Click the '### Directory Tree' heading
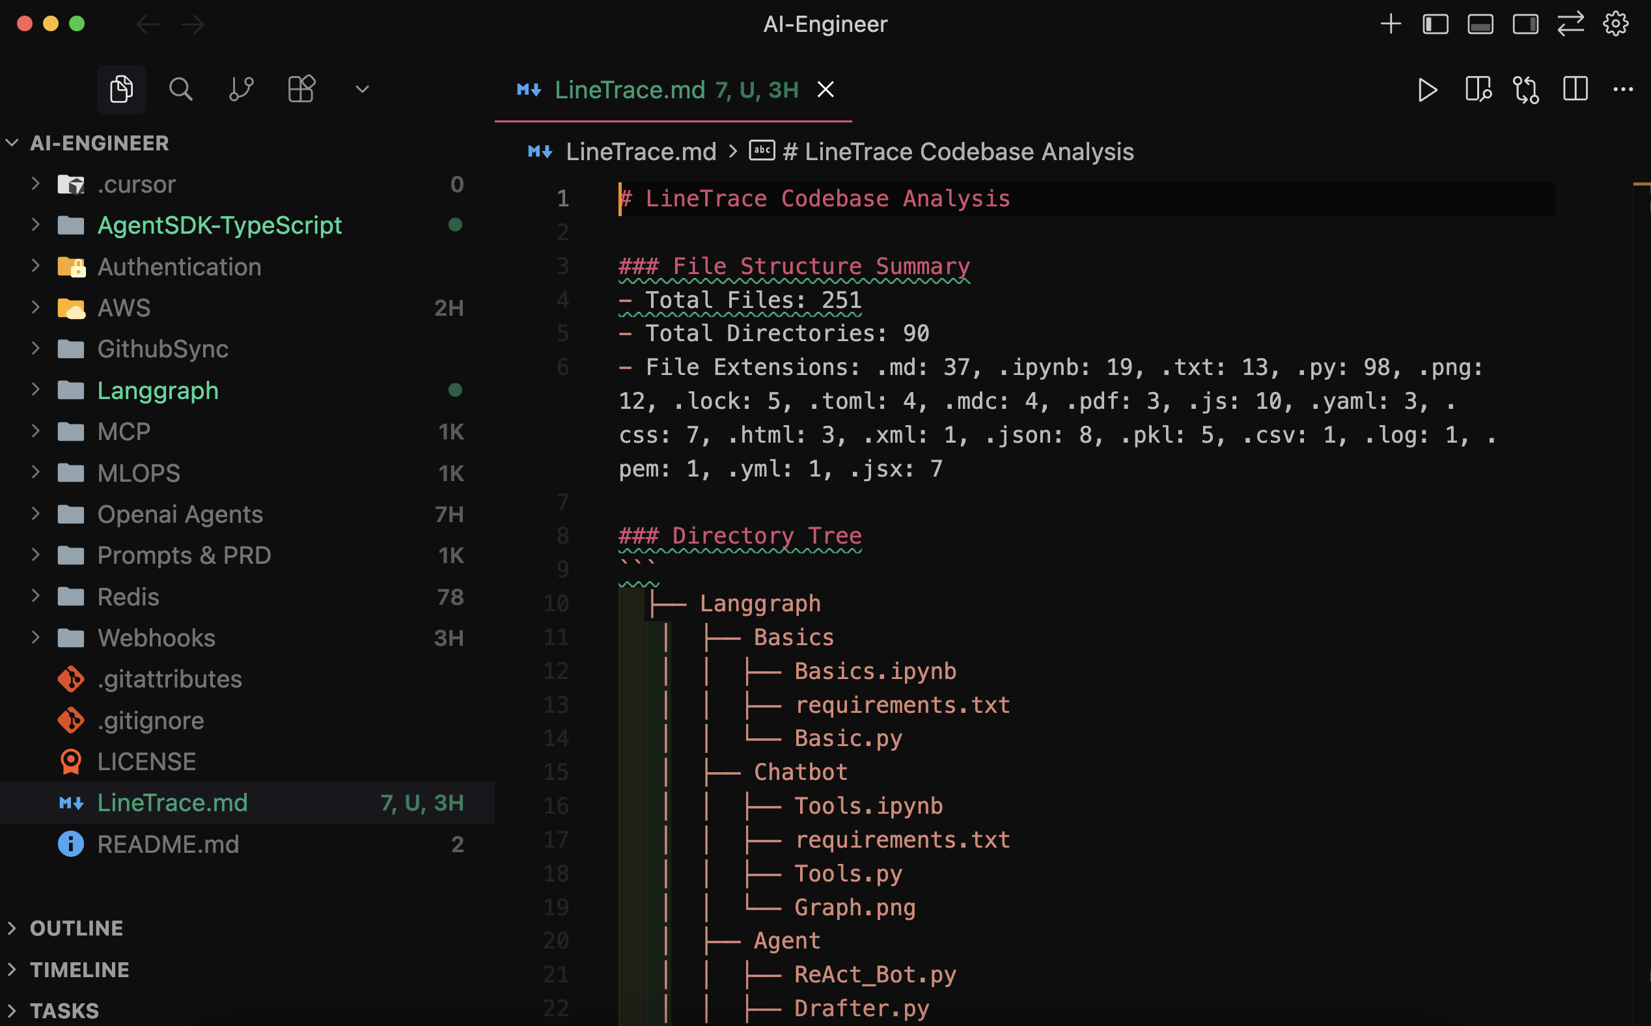The height and width of the screenshot is (1026, 1651). [740, 535]
